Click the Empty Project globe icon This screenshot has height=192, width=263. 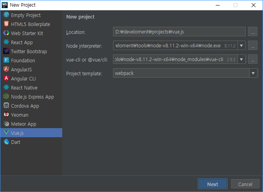coord(6,15)
